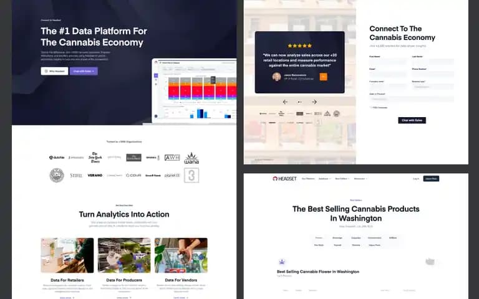Image resolution: width=479 pixels, height=299 pixels.
Task: Click the Data For Producers photo
Action: click(124, 255)
